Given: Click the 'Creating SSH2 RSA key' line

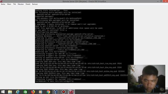Looking at the screenshot, I should (x=60, y=62).
